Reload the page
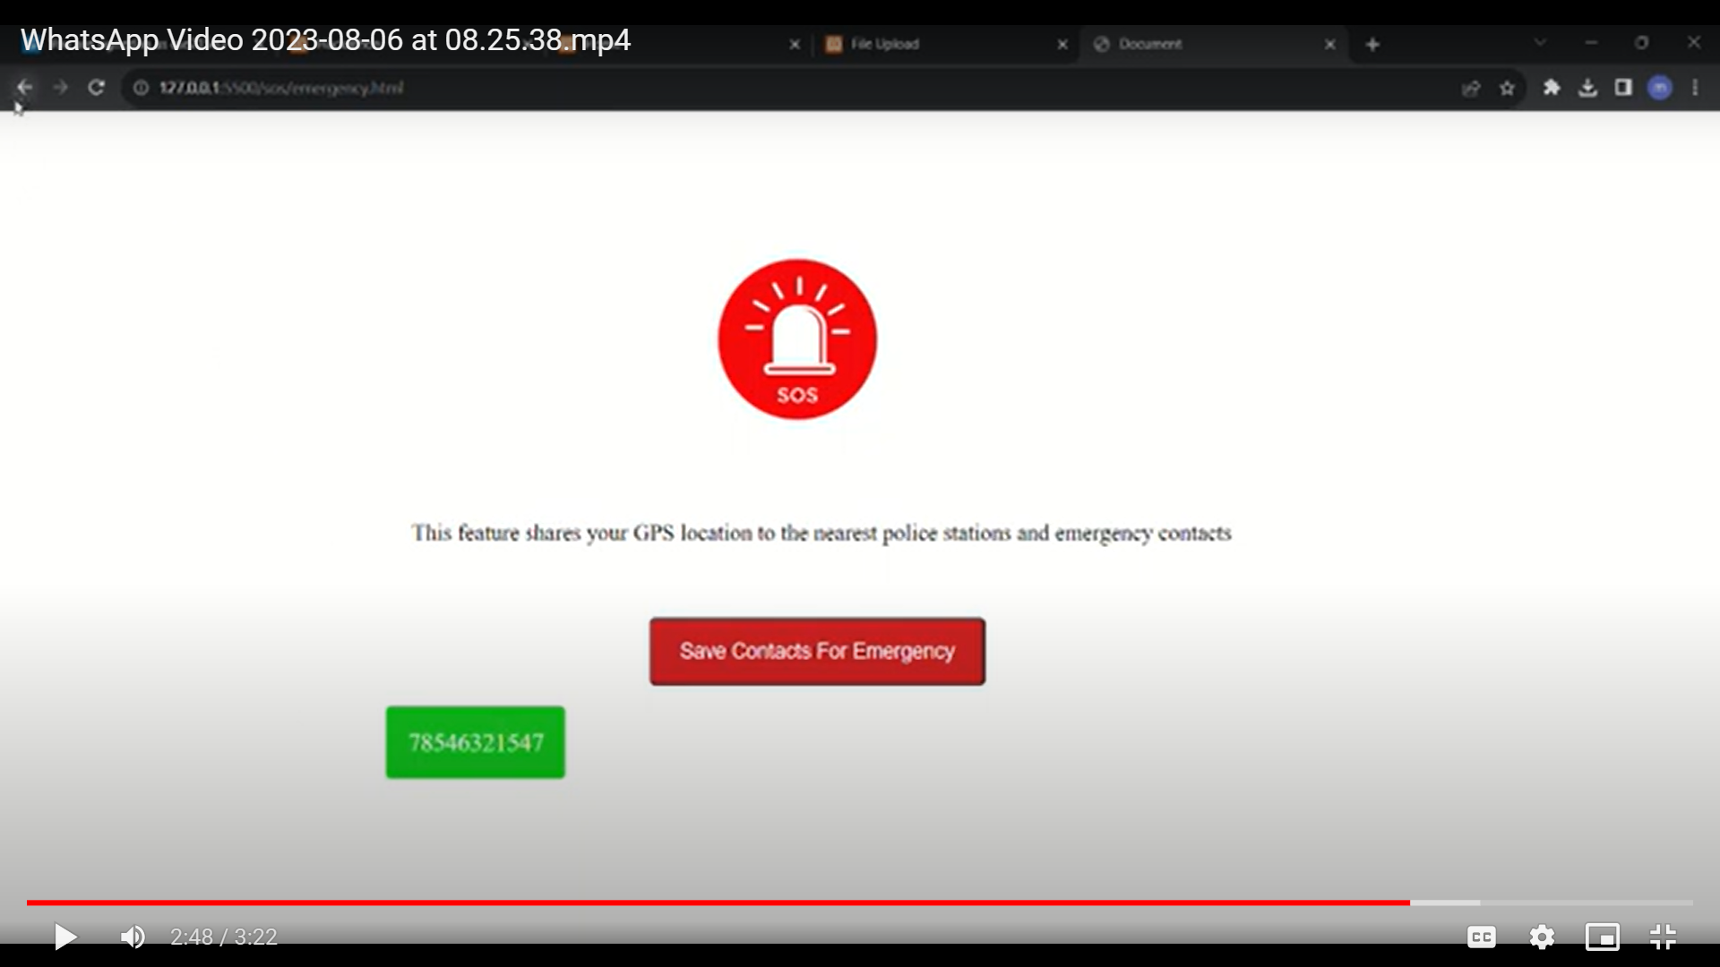The height and width of the screenshot is (967, 1720). 97,88
